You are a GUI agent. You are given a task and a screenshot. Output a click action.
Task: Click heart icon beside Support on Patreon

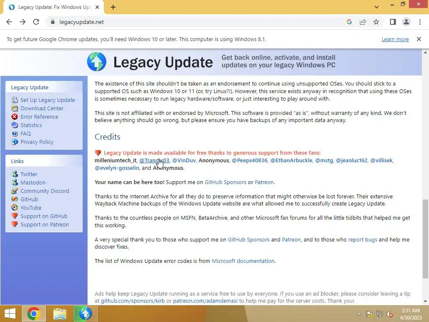[15, 224]
